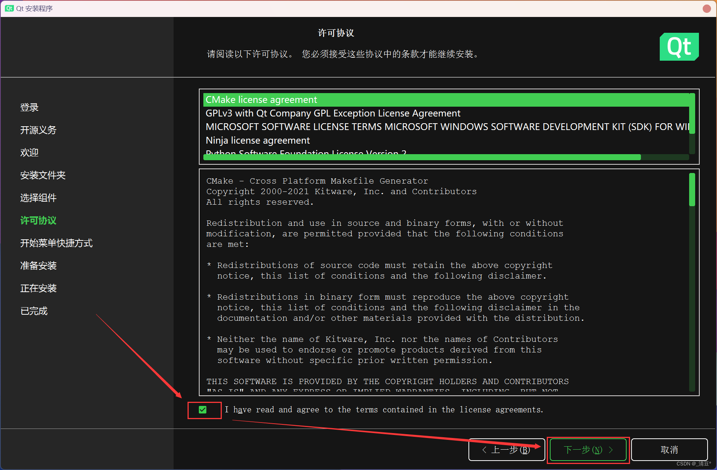Click the 上一步 (B) back button
The image size is (717, 470).
click(506, 450)
